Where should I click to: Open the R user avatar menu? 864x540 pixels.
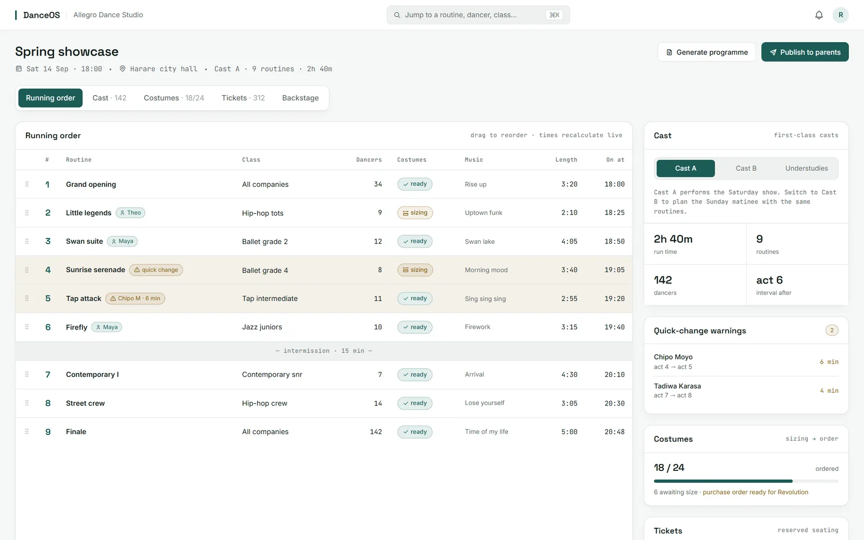(x=840, y=15)
